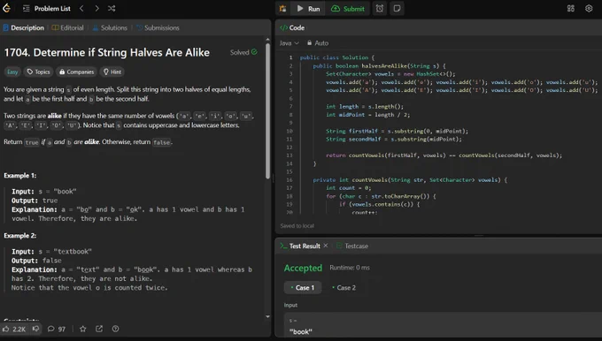The image size is (602, 341).
Task: Open the help question mark icon
Action: click(x=115, y=329)
